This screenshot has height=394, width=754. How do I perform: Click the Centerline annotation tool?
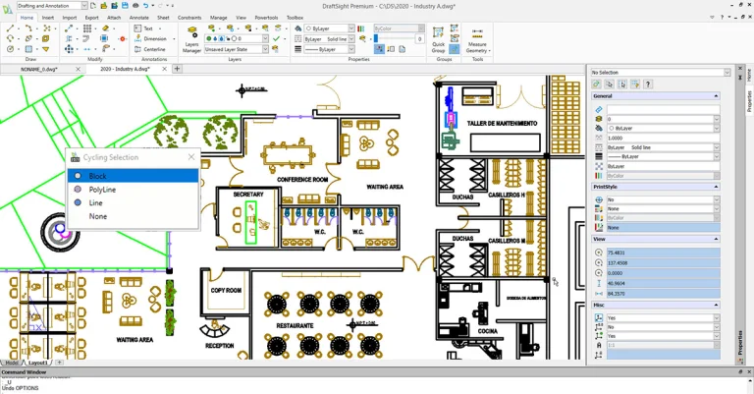154,49
